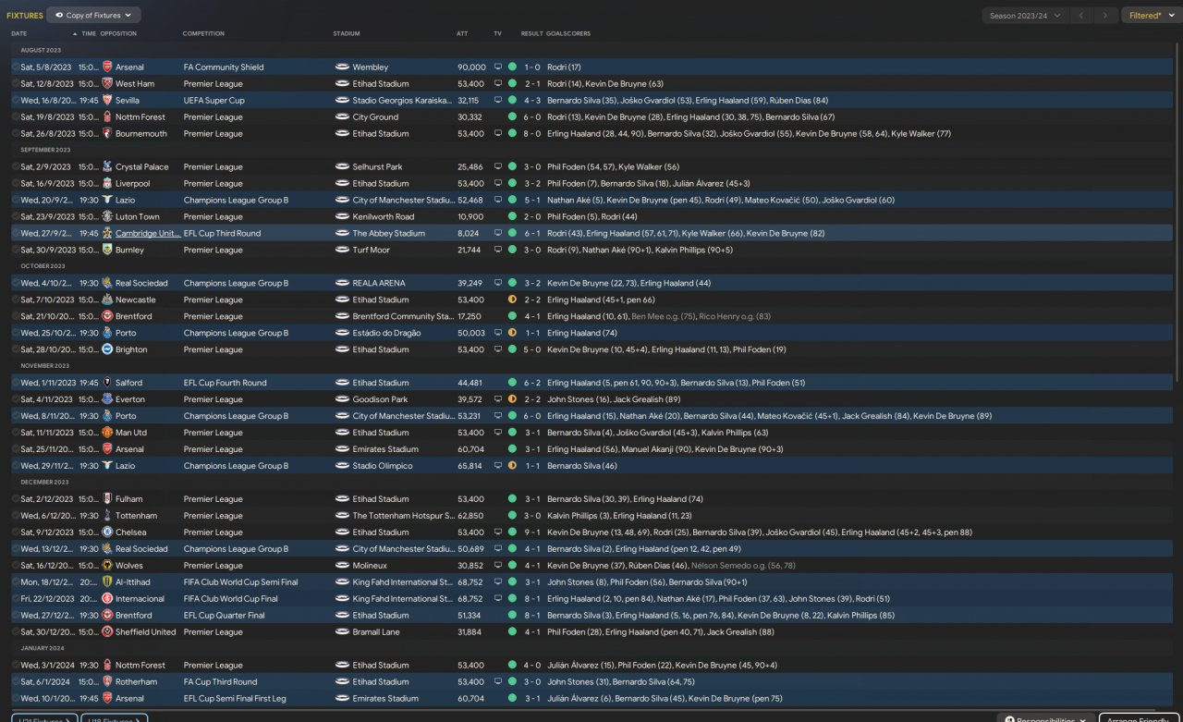Click the 9 - 1 result against Chelsea

click(532, 533)
